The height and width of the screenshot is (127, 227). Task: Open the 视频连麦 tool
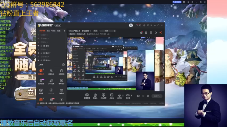41,82
